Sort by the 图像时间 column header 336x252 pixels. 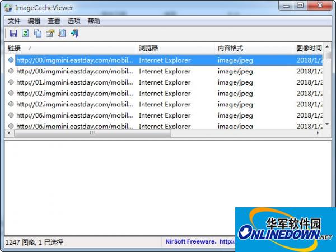pos(308,48)
